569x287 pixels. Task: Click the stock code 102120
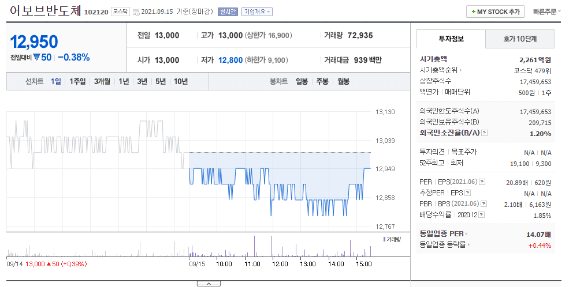(96, 12)
